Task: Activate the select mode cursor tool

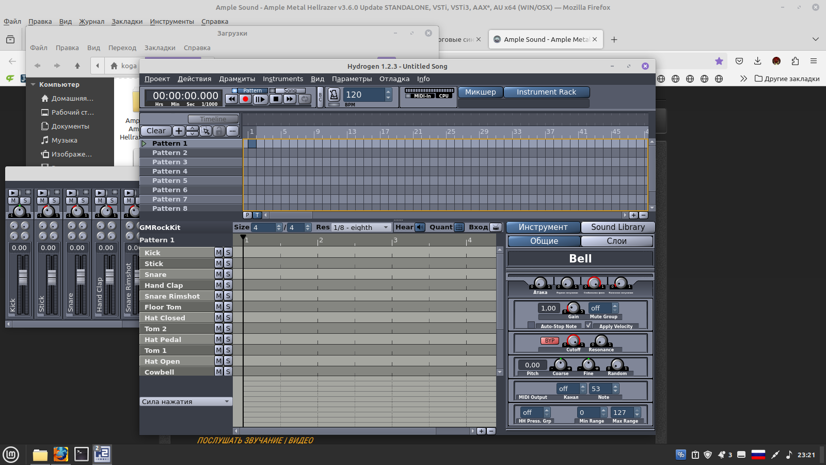Action: click(205, 131)
